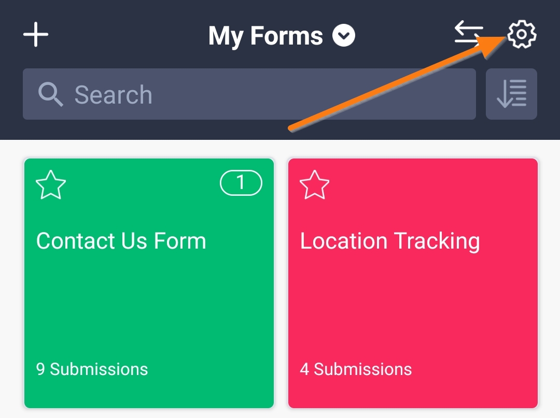Image resolution: width=560 pixels, height=418 pixels.
Task: Click the sort order icon button
Action: coord(511,94)
